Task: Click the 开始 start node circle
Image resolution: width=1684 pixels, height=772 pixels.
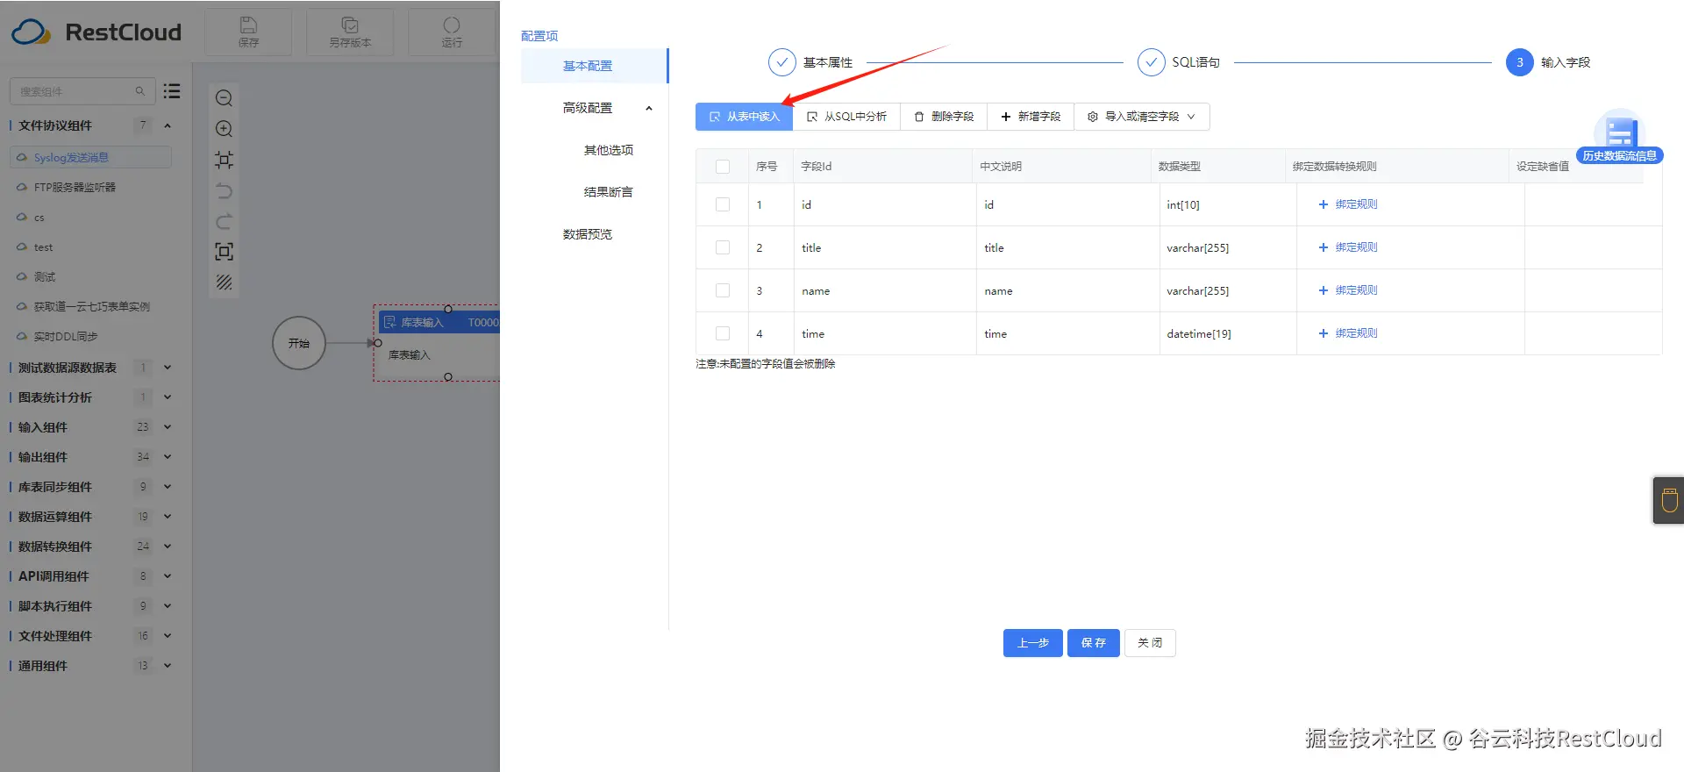Action: 299,343
